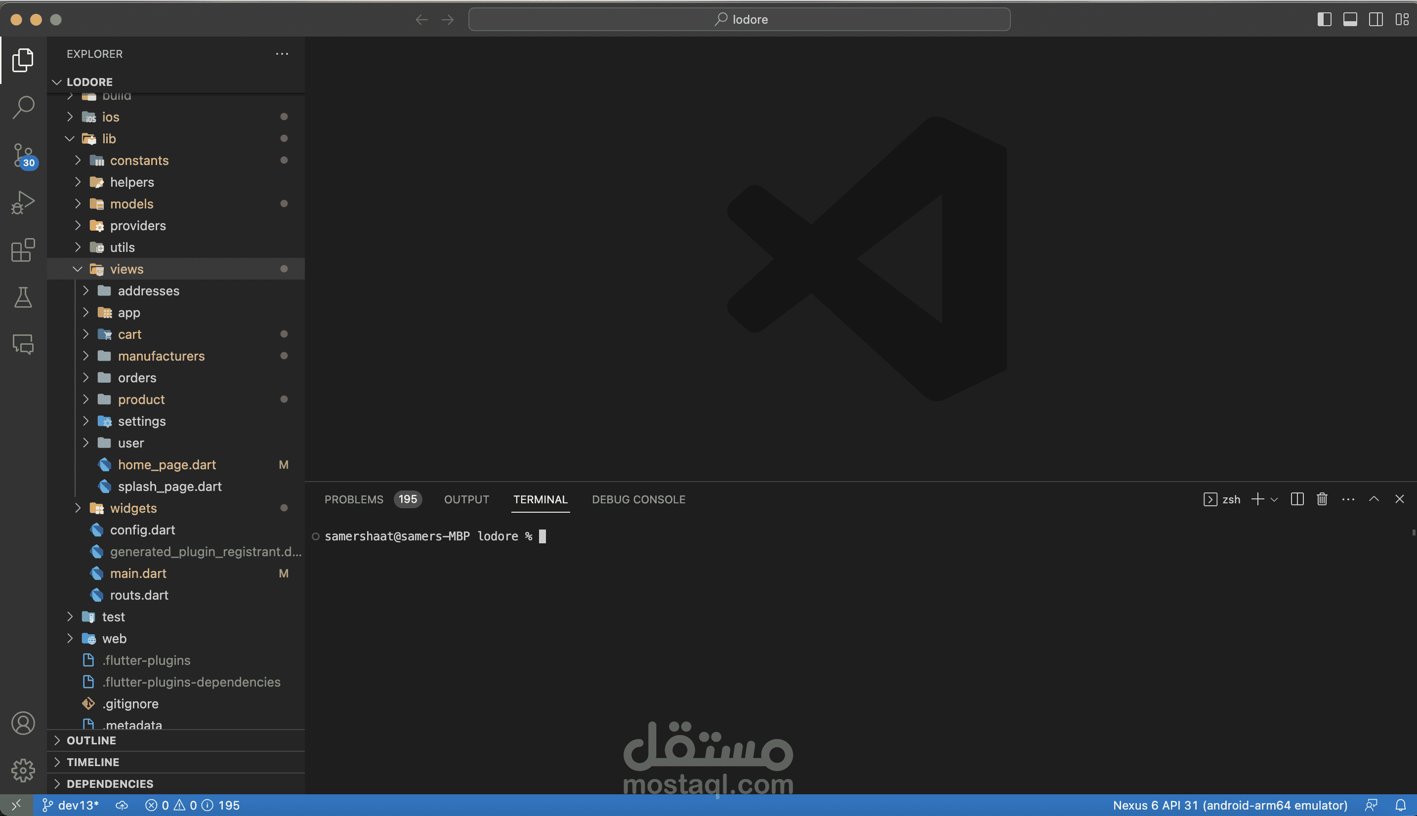Toggle the secondary side bar visibility
This screenshot has width=1417, height=816.
(x=1376, y=20)
